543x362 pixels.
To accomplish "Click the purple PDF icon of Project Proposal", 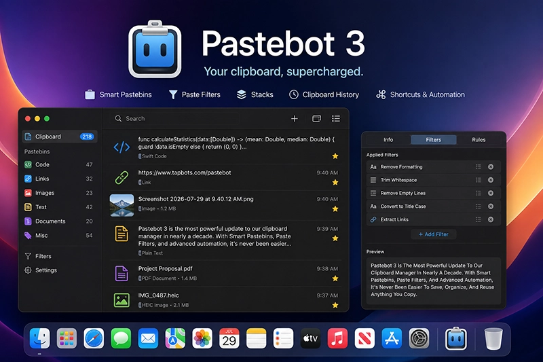I will point(121,274).
